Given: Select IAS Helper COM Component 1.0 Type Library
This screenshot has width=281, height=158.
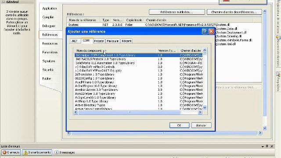Looking at the screenshot, I should point(138,55).
